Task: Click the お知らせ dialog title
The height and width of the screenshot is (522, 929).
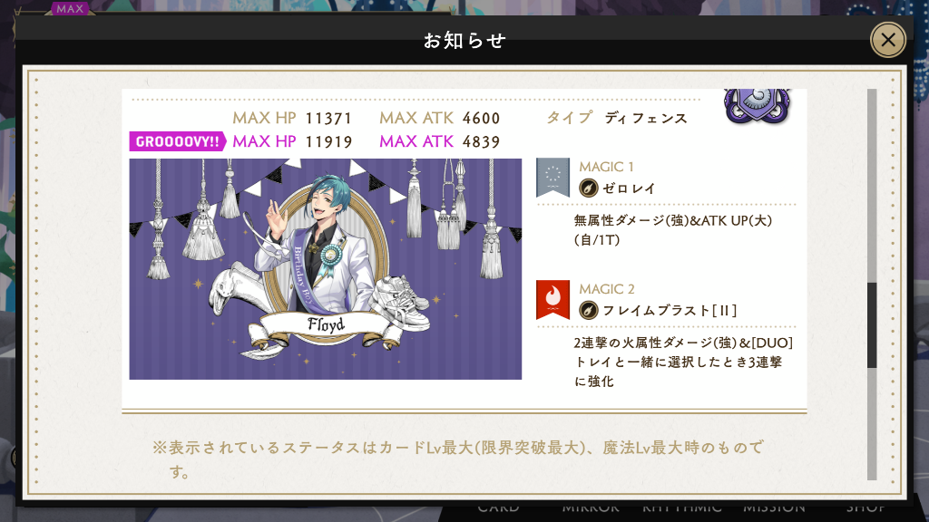Action: 464,41
